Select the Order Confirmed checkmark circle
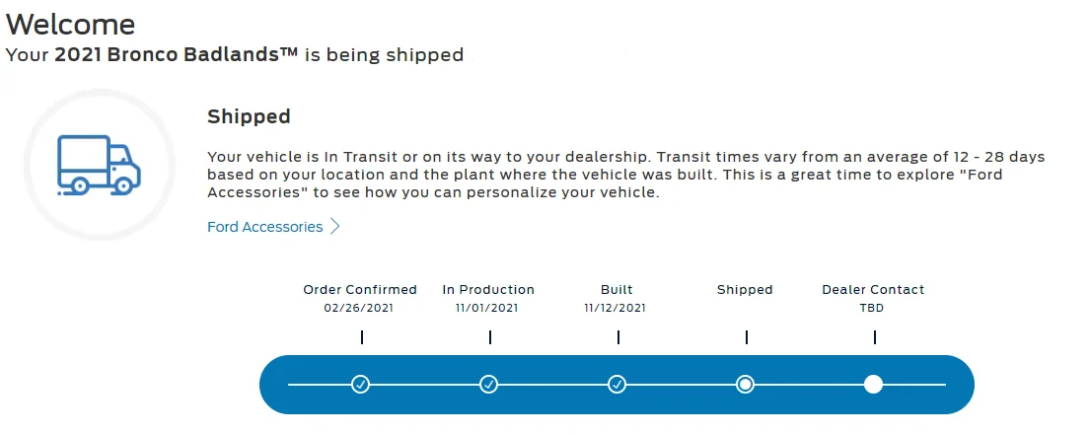This screenshot has width=1089, height=435. coord(360,384)
